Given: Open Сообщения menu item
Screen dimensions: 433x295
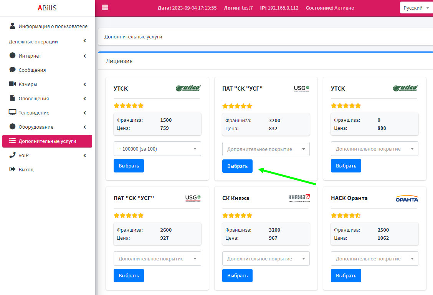Looking at the screenshot, I should coord(48,70).
